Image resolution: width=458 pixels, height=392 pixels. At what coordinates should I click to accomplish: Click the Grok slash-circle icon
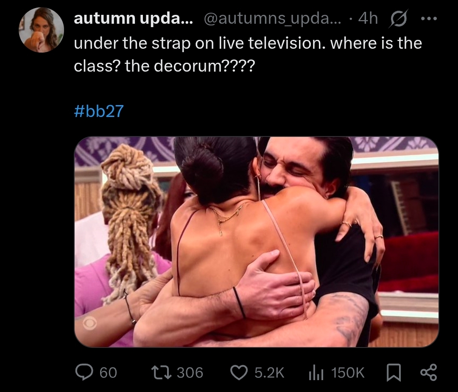(x=398, y=19)
